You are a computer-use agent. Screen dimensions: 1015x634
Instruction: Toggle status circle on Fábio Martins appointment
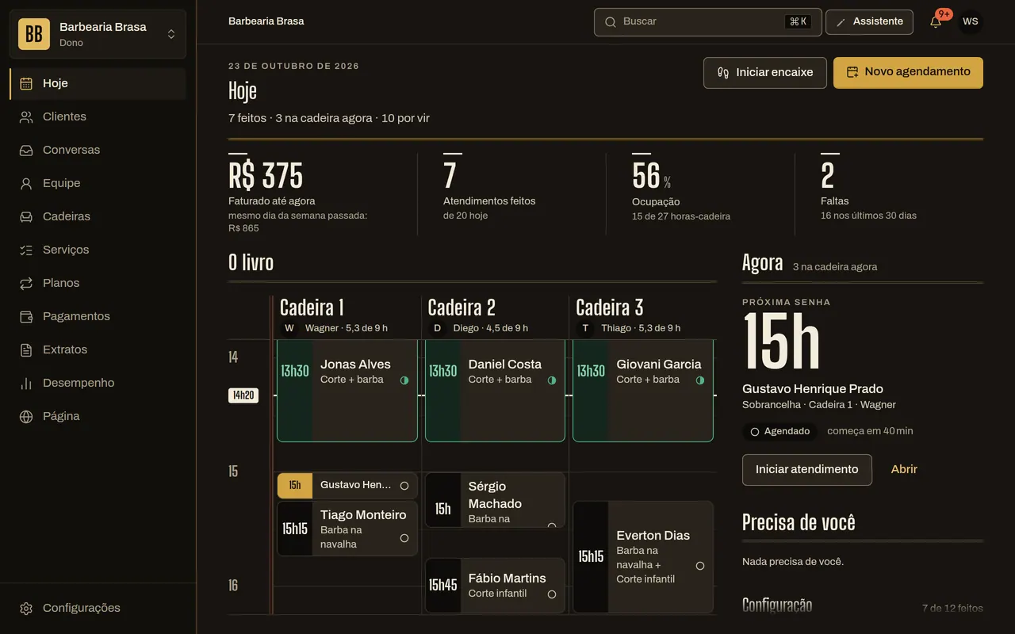[x=552, y=594]
